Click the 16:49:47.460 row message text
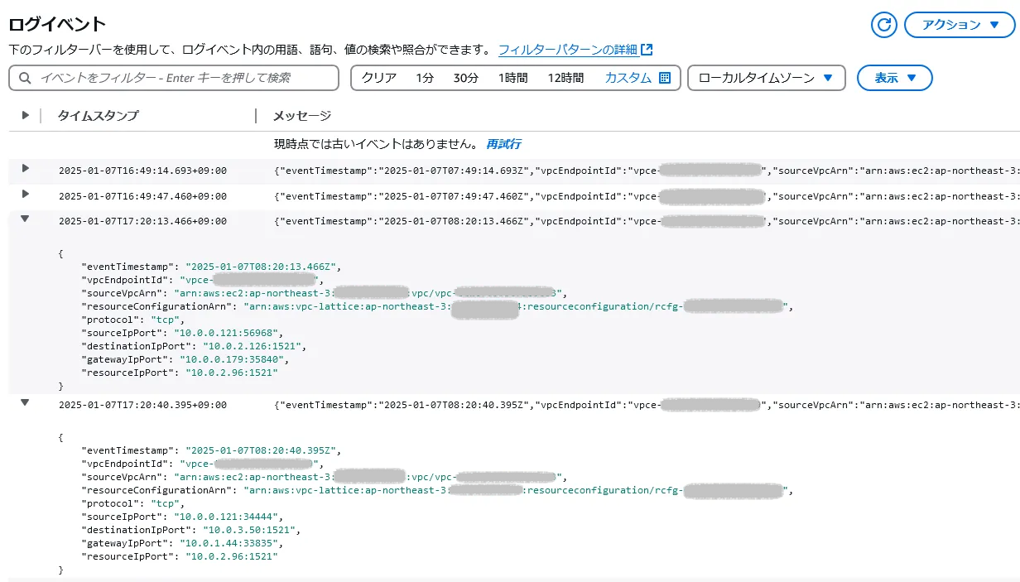 646,196
